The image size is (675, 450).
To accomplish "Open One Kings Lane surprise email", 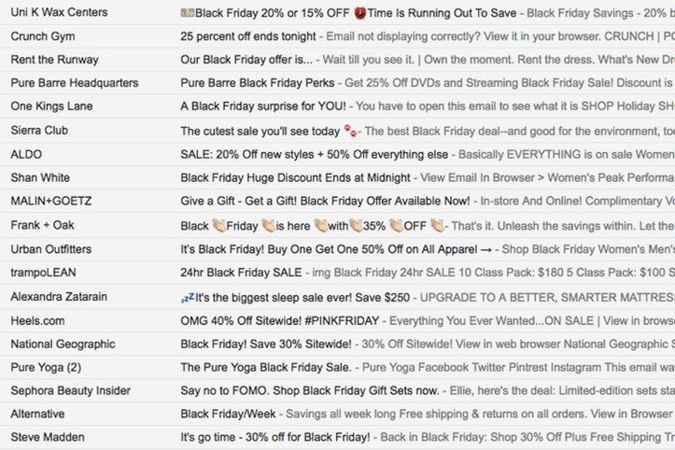I will (x=338, y=105).
